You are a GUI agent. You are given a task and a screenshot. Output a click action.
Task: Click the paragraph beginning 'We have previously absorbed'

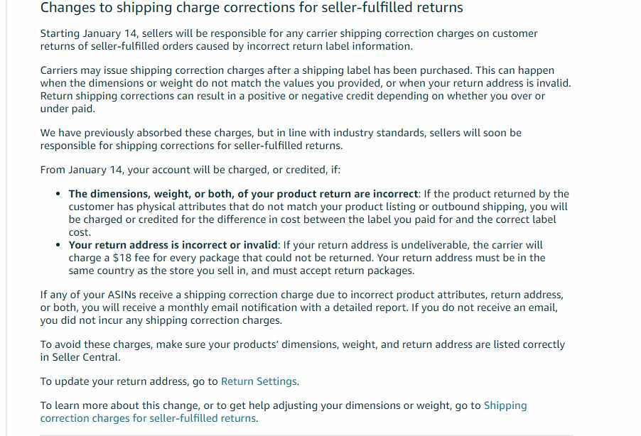coord(281,139)
